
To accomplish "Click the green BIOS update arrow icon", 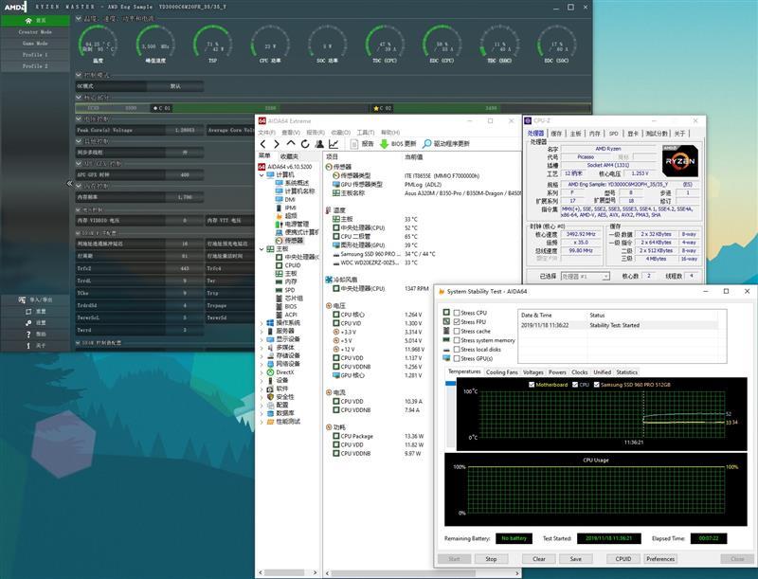I will pos(385,144).
